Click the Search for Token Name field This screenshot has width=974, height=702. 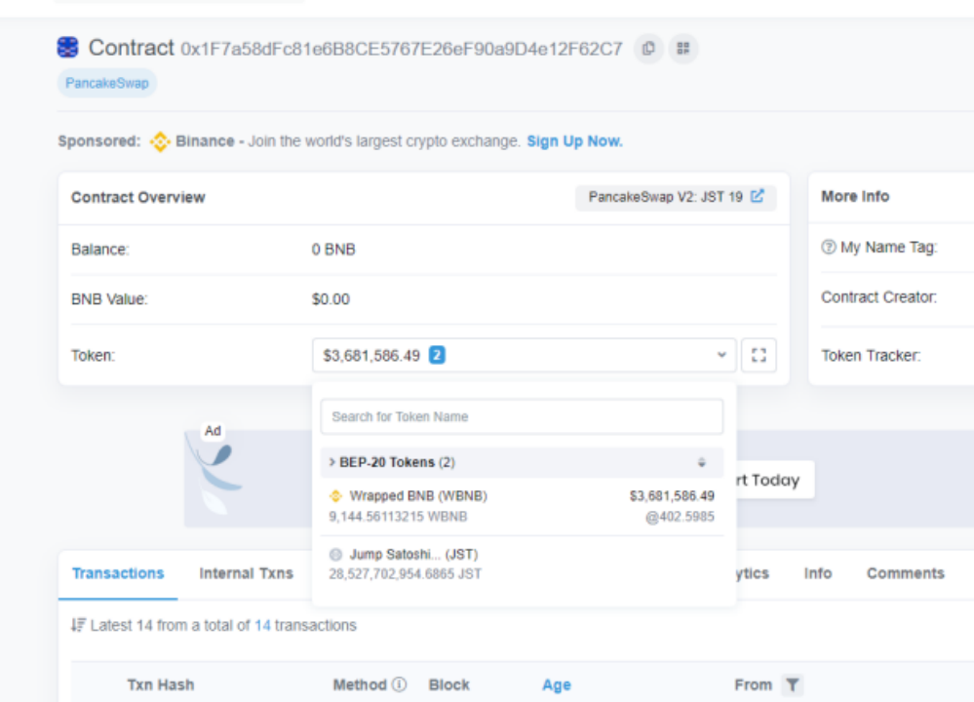click(x=522, y=417)
